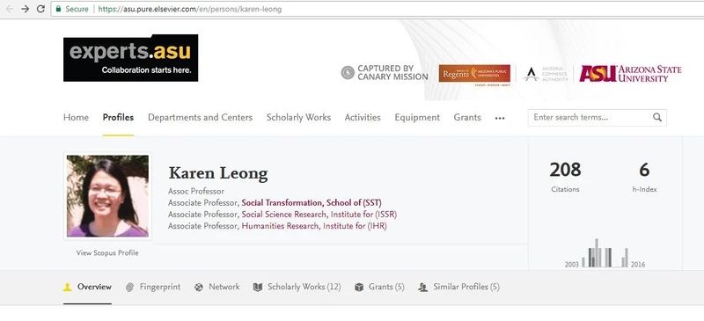Click the Scholarly Works book icon
Image resolution: width=704 pixels, height=321 pixels.
pos(258,288)
